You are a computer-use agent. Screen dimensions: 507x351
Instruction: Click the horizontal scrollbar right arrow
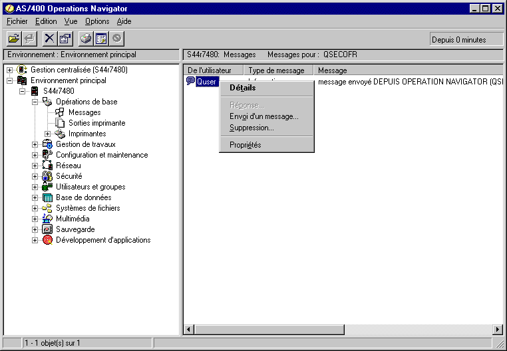[x=498, y=330]
